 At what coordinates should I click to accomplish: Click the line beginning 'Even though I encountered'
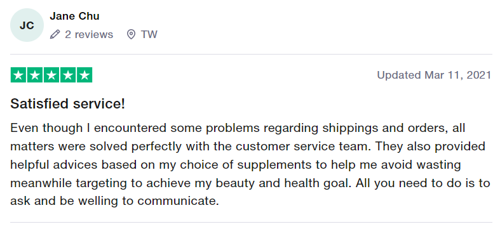click(x=238, y=128)
